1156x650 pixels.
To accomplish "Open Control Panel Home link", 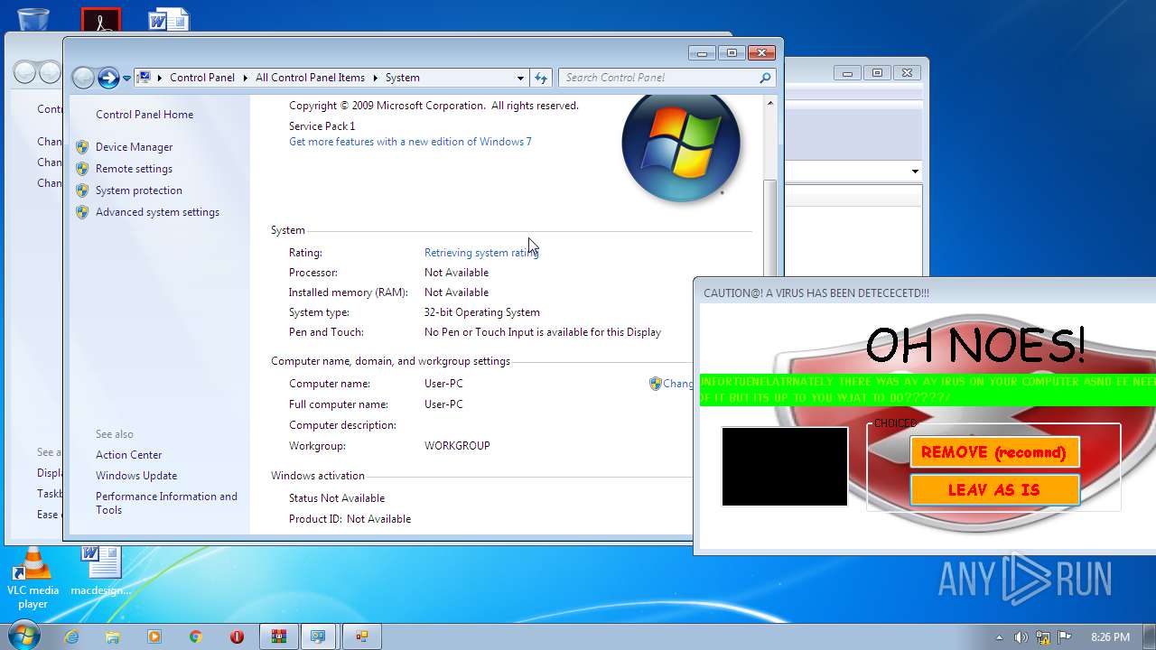I will pos(144,115).
